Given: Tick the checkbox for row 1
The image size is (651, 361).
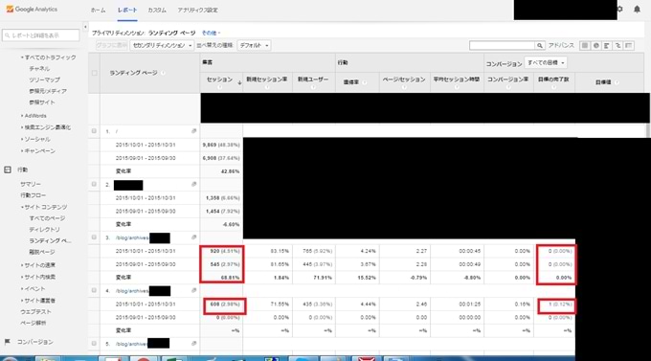Looking at the screenshot, I should click(94, 131).
